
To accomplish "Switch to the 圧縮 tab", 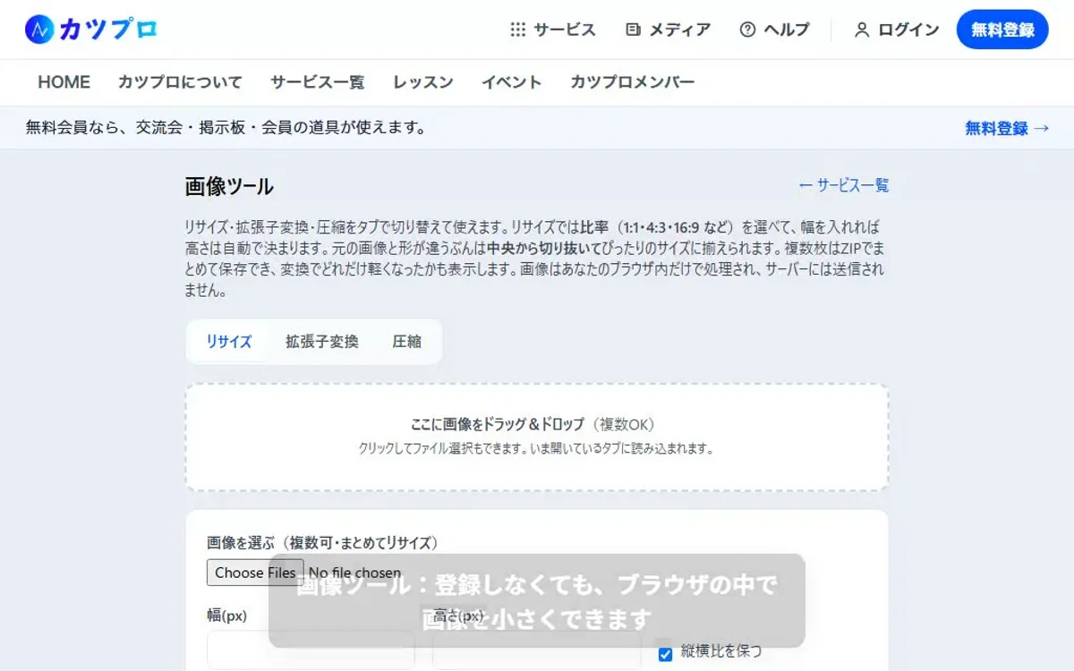I will pyautogui.click(x=406, y=342).
